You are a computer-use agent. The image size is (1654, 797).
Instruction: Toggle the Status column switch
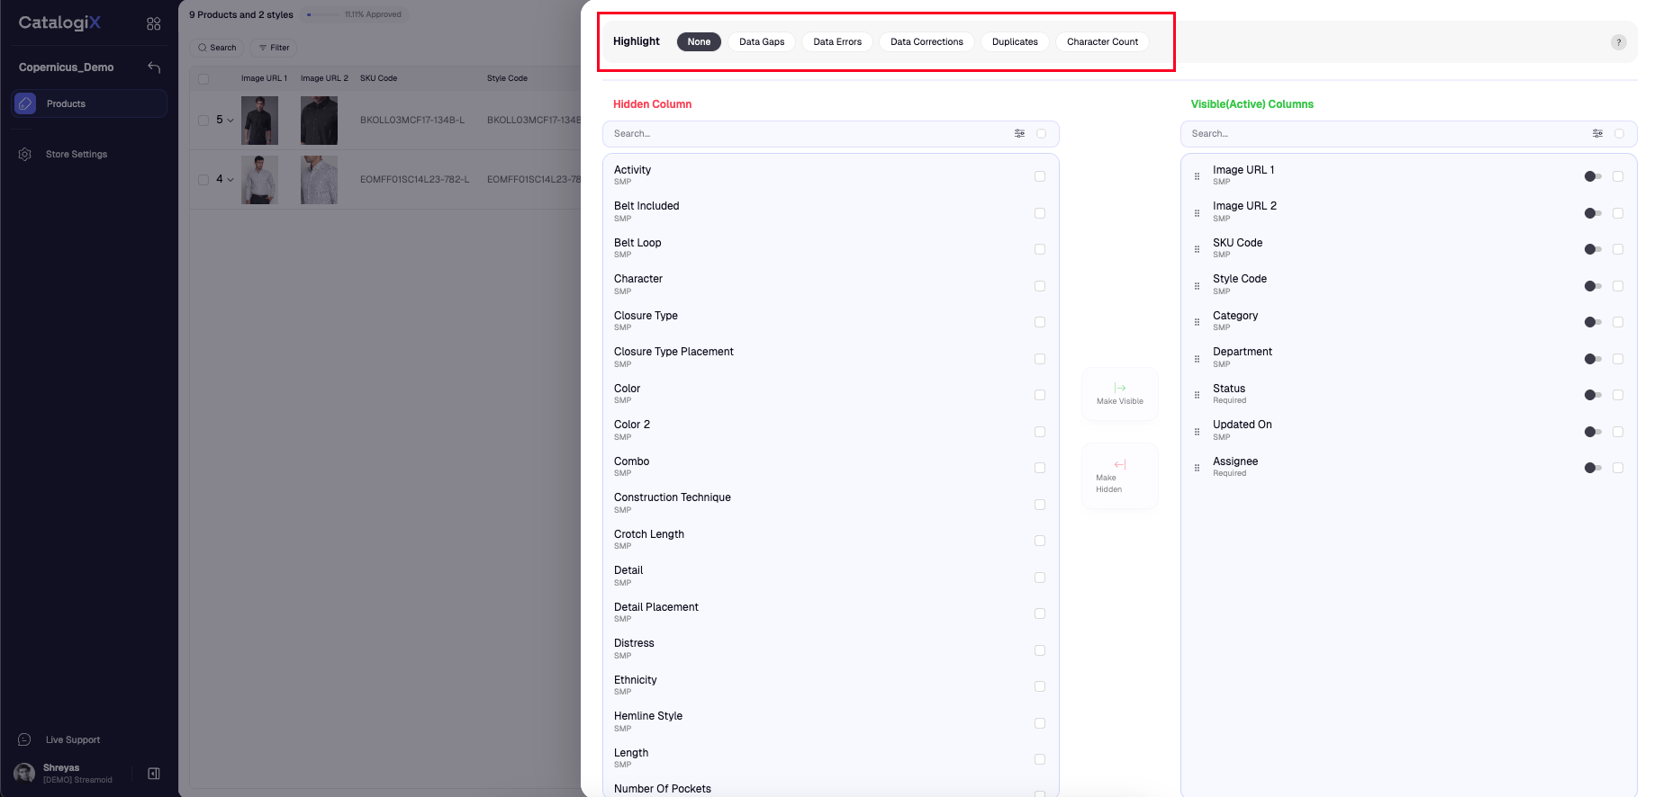1592,395
